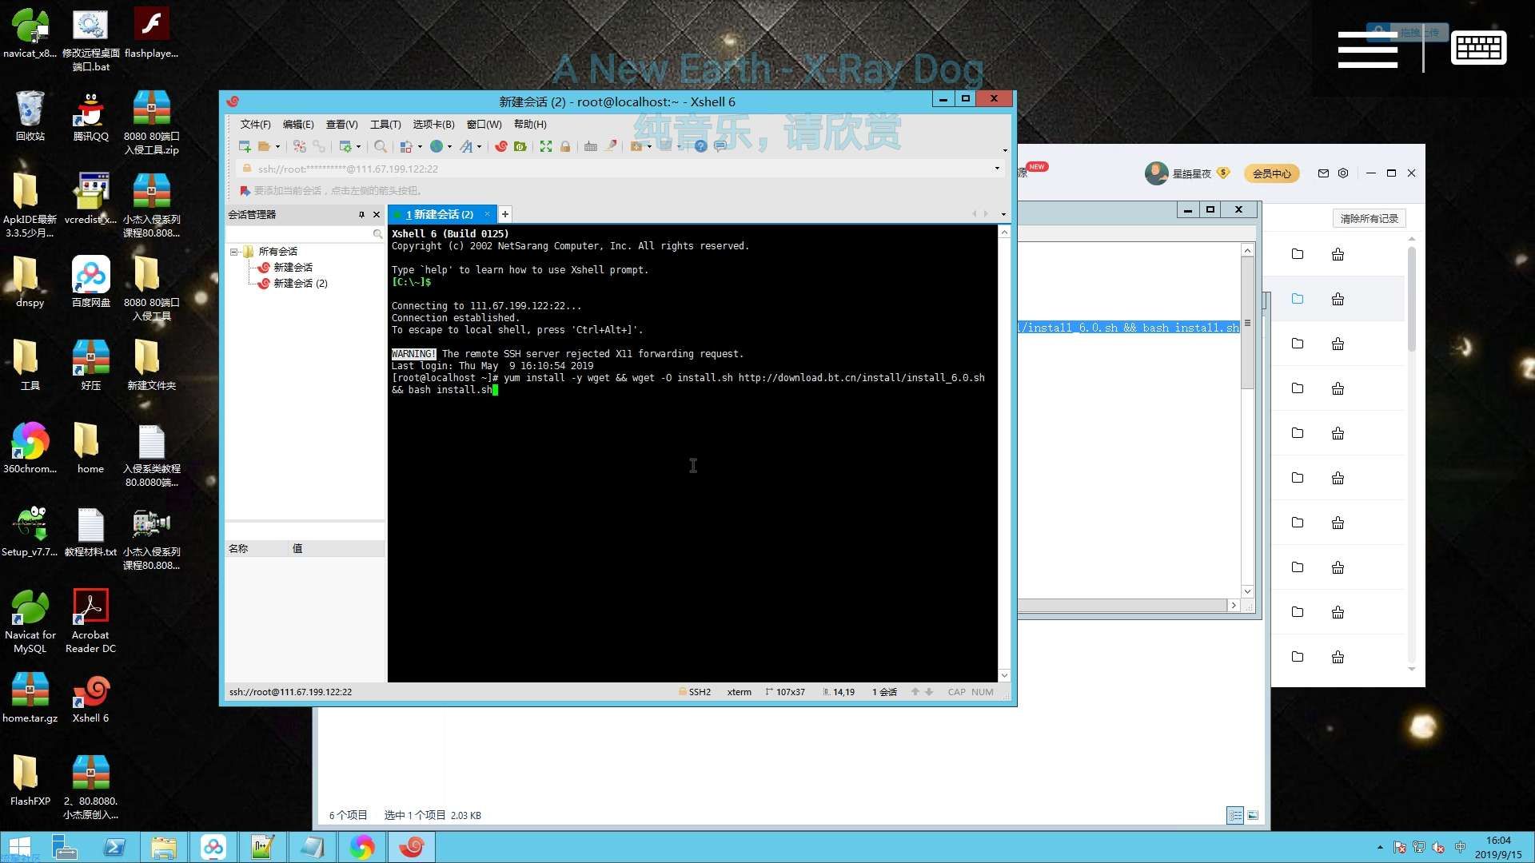Open session Properties from the toolbar icon
Viewport: 1535px width, 863px height.
[345, 146]
